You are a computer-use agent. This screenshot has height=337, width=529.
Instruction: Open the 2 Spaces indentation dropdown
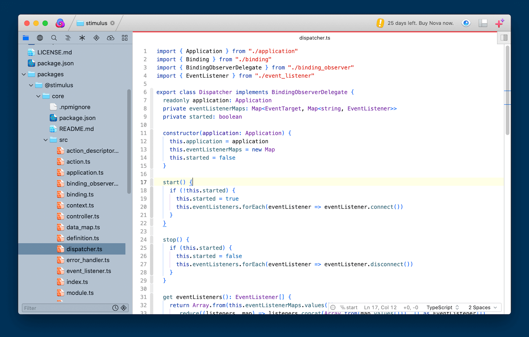pyautogui.click(x=482, y=308)
